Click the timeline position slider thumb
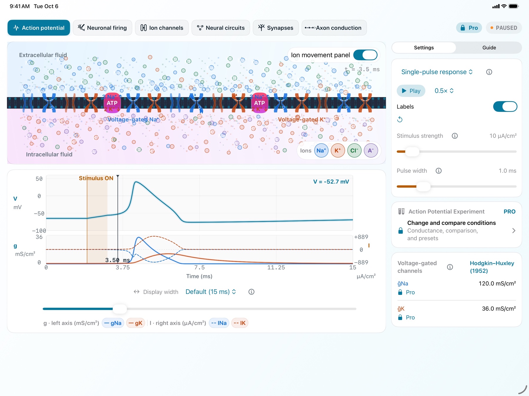 (x=120, y=309)
